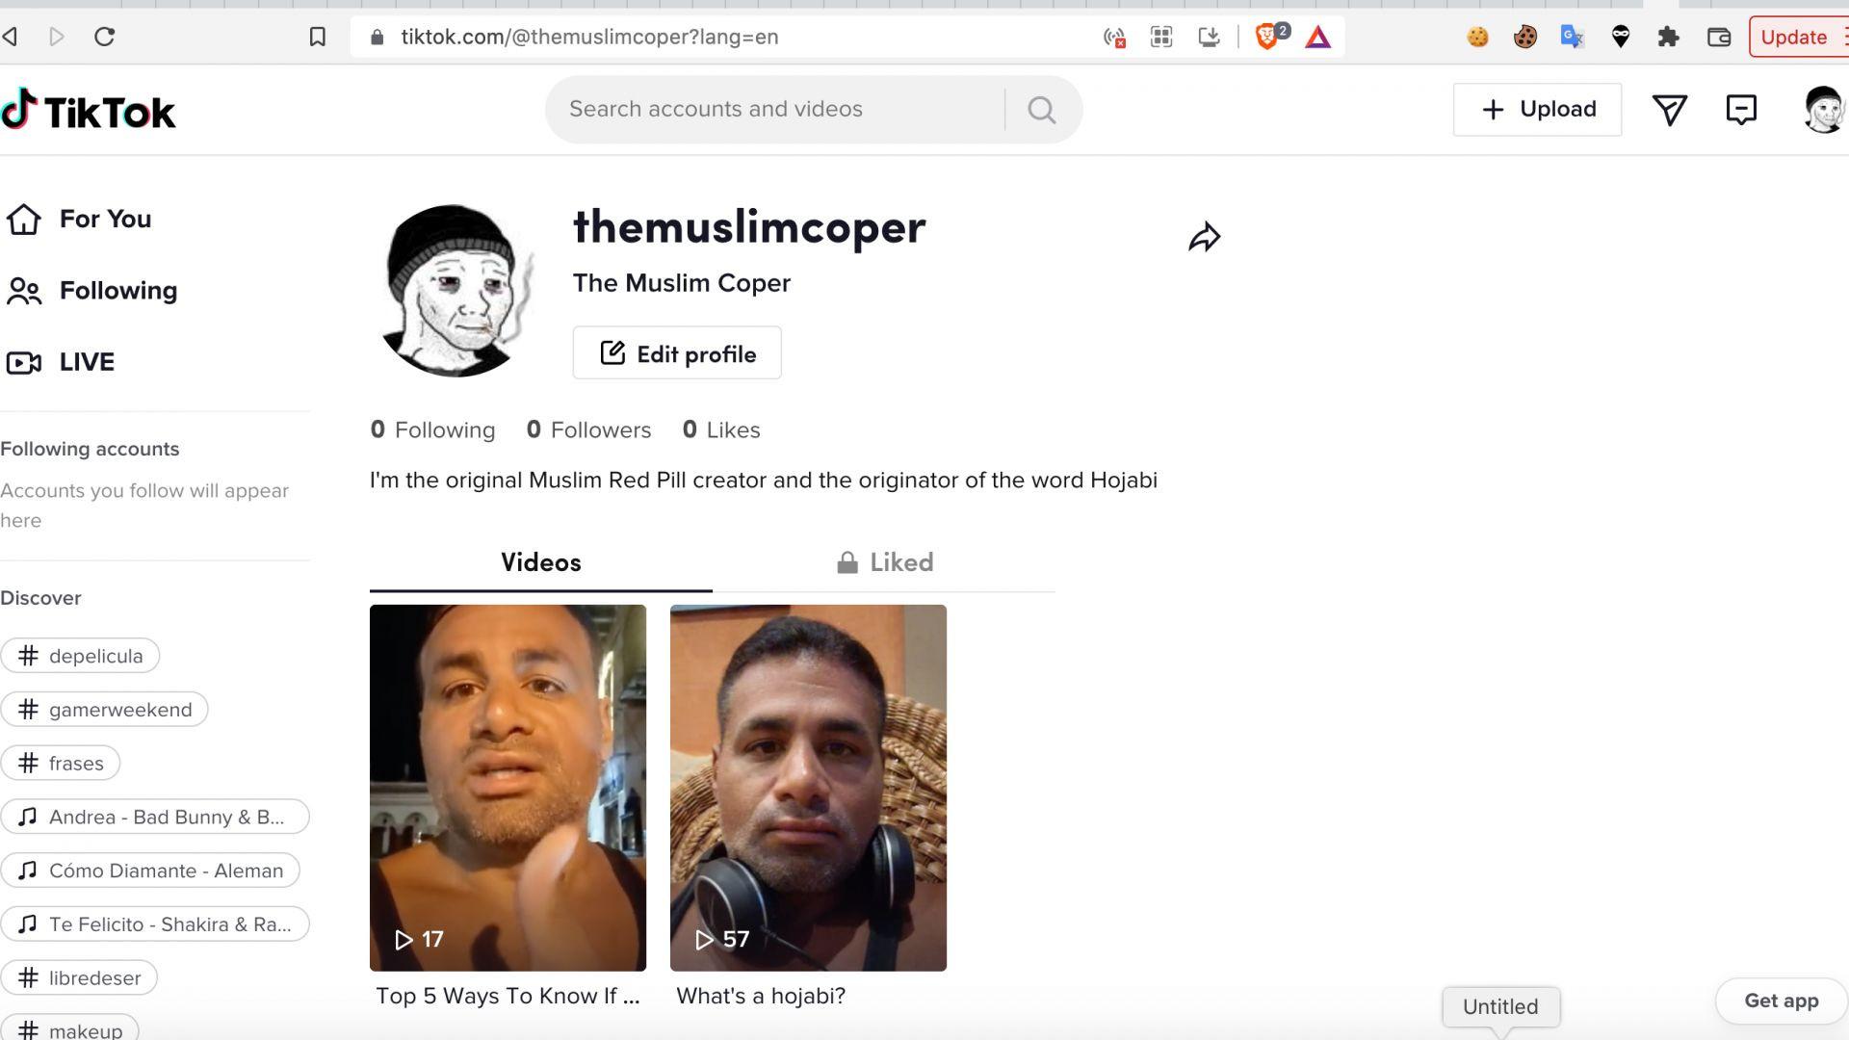The image size is (1849, 1040).
Task: Play the Top 5 Ways To Know video
Action: coord(508,788)
